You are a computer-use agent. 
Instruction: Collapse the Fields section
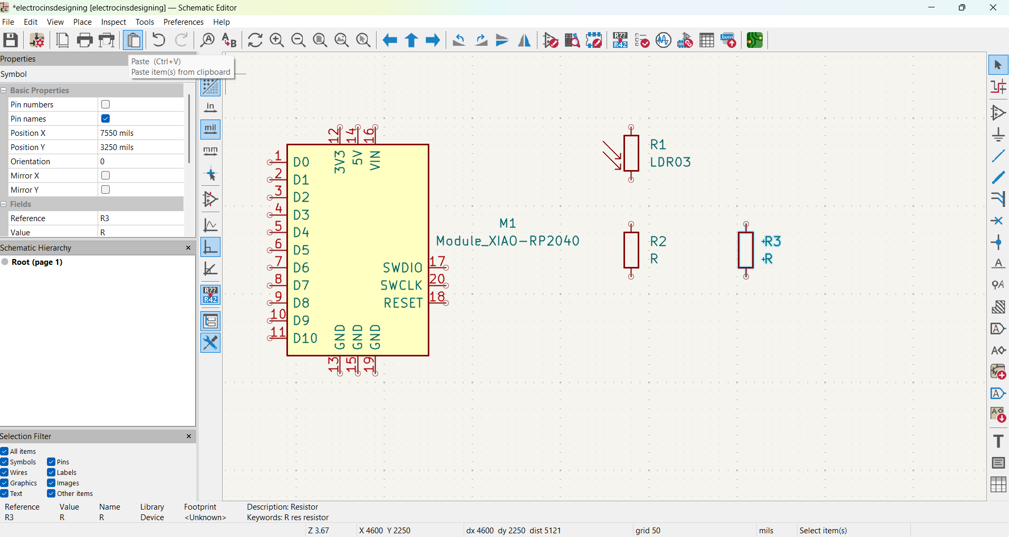(4, 204)
